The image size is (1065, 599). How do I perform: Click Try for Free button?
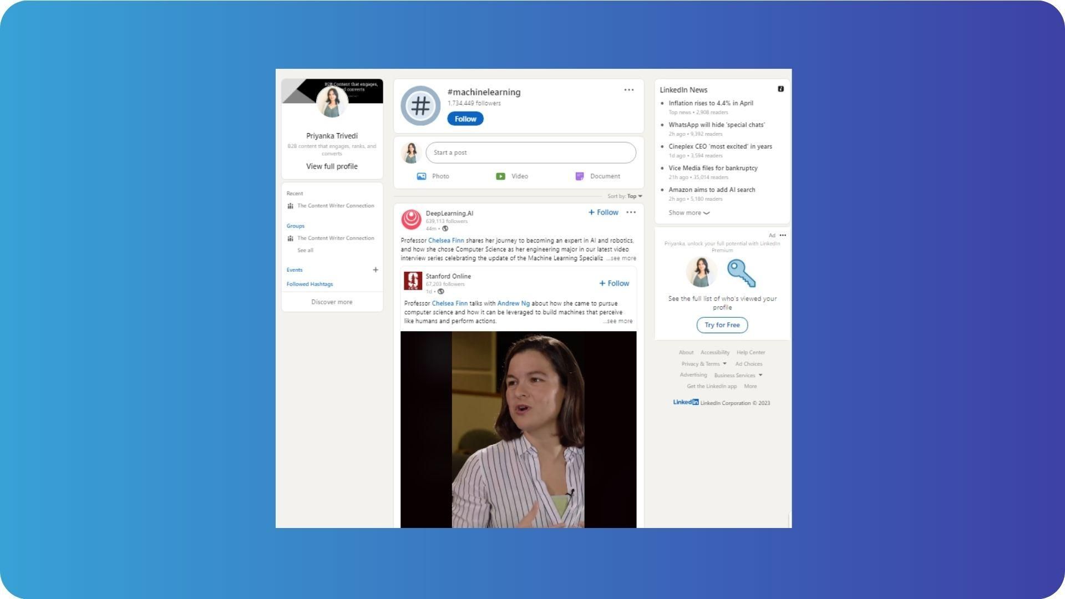click(x=722, y=325)
